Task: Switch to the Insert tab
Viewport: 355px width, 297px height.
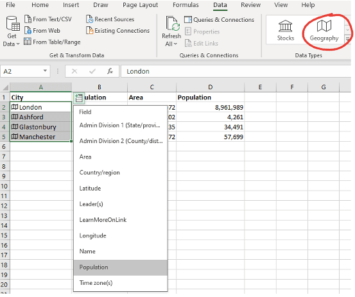Action: coord(71,5)
